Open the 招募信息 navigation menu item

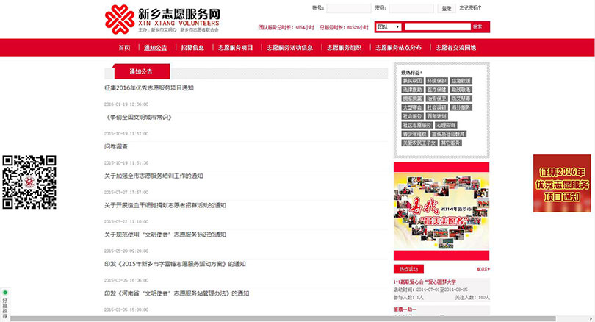pos(192,48)
